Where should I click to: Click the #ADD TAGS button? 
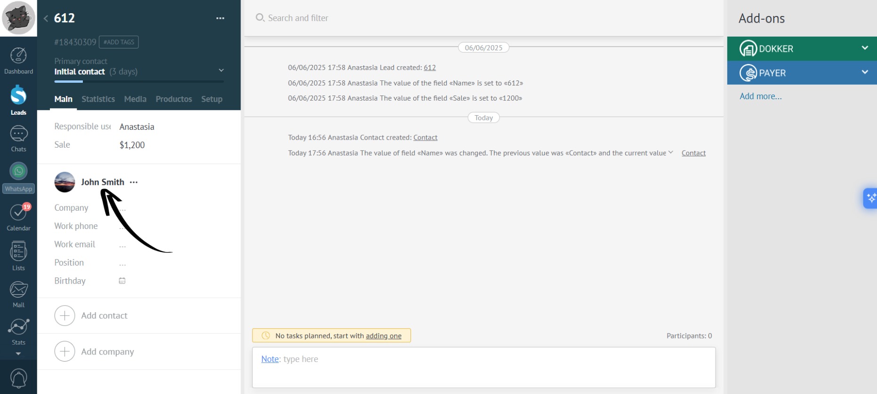pos(119,42)
